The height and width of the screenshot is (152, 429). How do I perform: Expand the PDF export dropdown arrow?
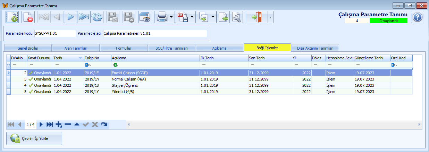point(192,17)
